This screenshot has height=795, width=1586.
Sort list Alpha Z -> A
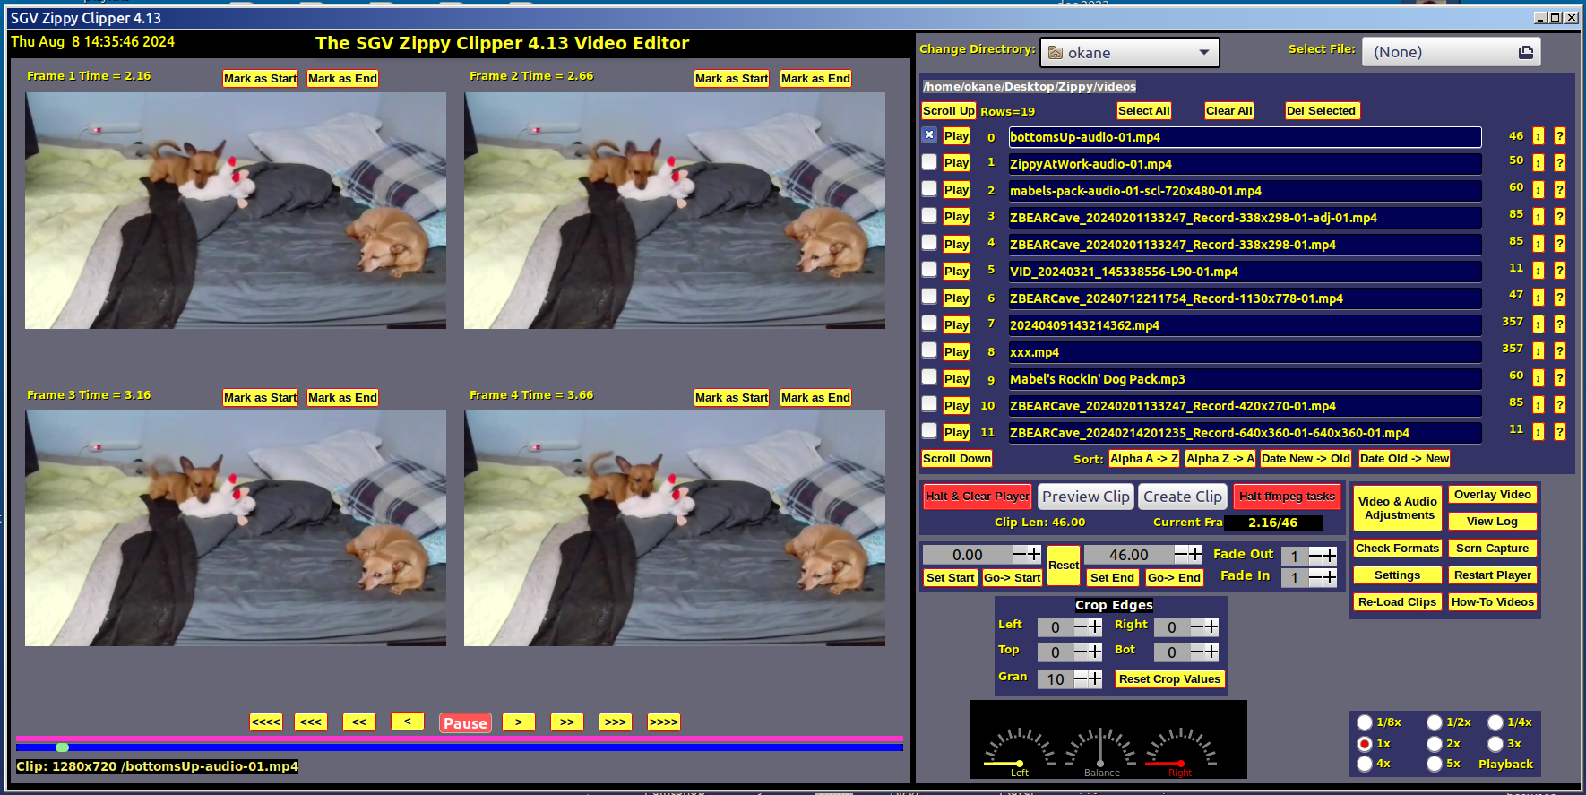tap(1220, 459)
